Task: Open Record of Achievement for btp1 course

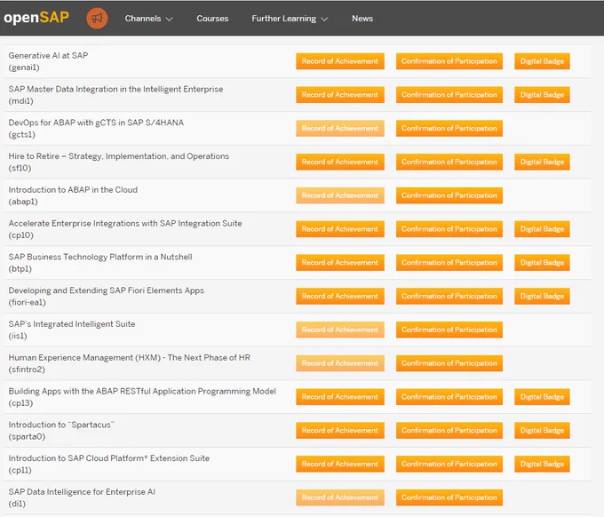Action: tap(340, 262)
